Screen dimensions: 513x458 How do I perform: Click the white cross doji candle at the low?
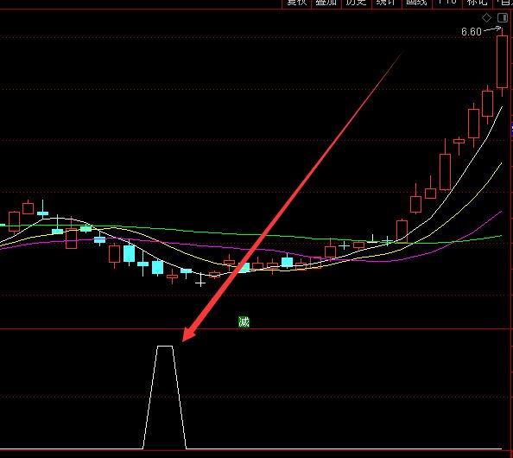200,281
